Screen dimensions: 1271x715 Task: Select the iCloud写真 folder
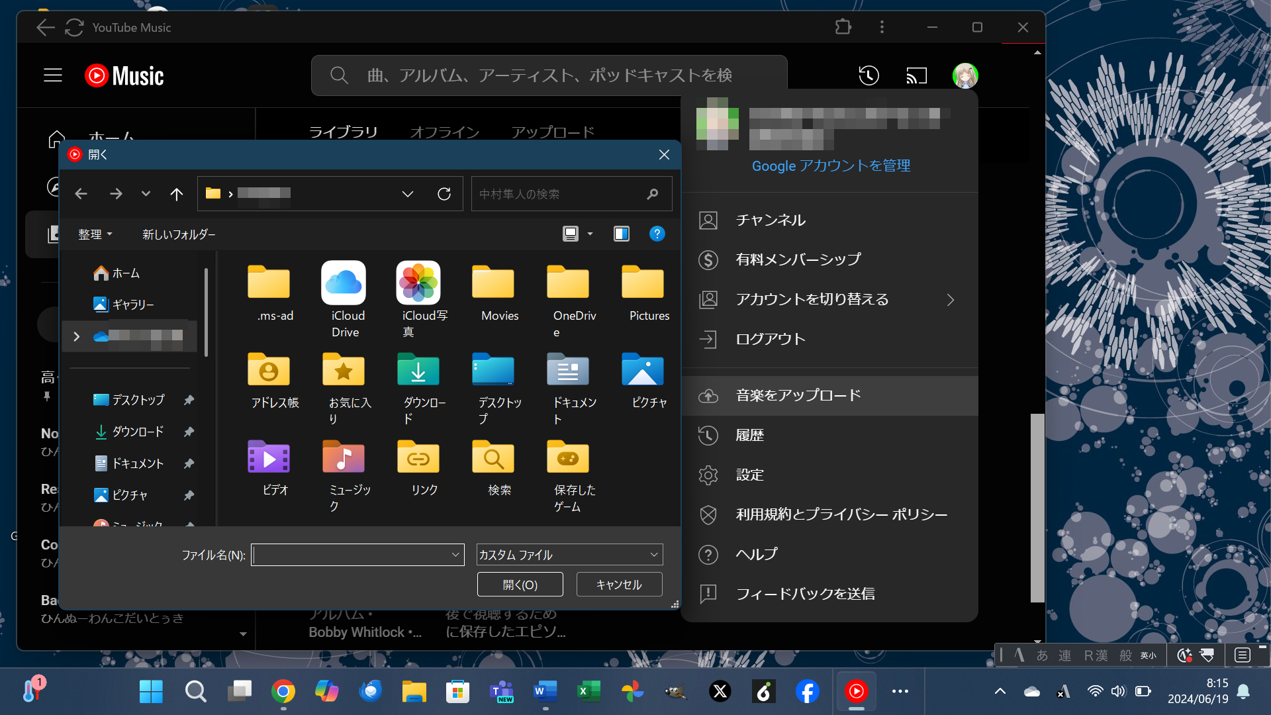pyautogui.click(x=419, y=300)
